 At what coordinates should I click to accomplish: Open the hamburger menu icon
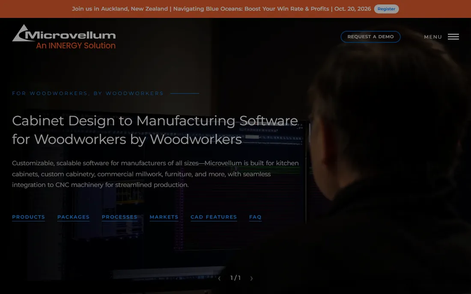click(x=453, y=37)
